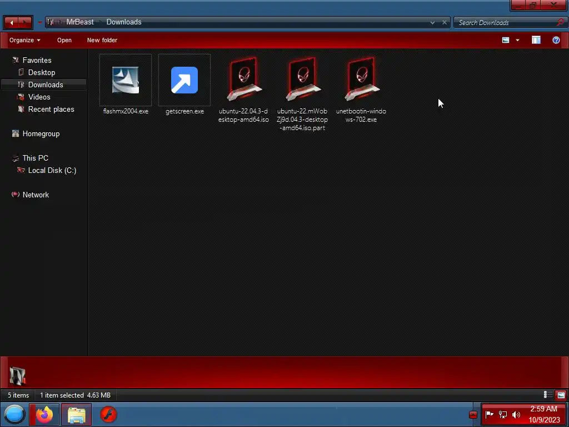The width and height of the screenshot is (569, 427).
Task: Open Local Disk (C:) in the sidebar
Action: point(52,170)
